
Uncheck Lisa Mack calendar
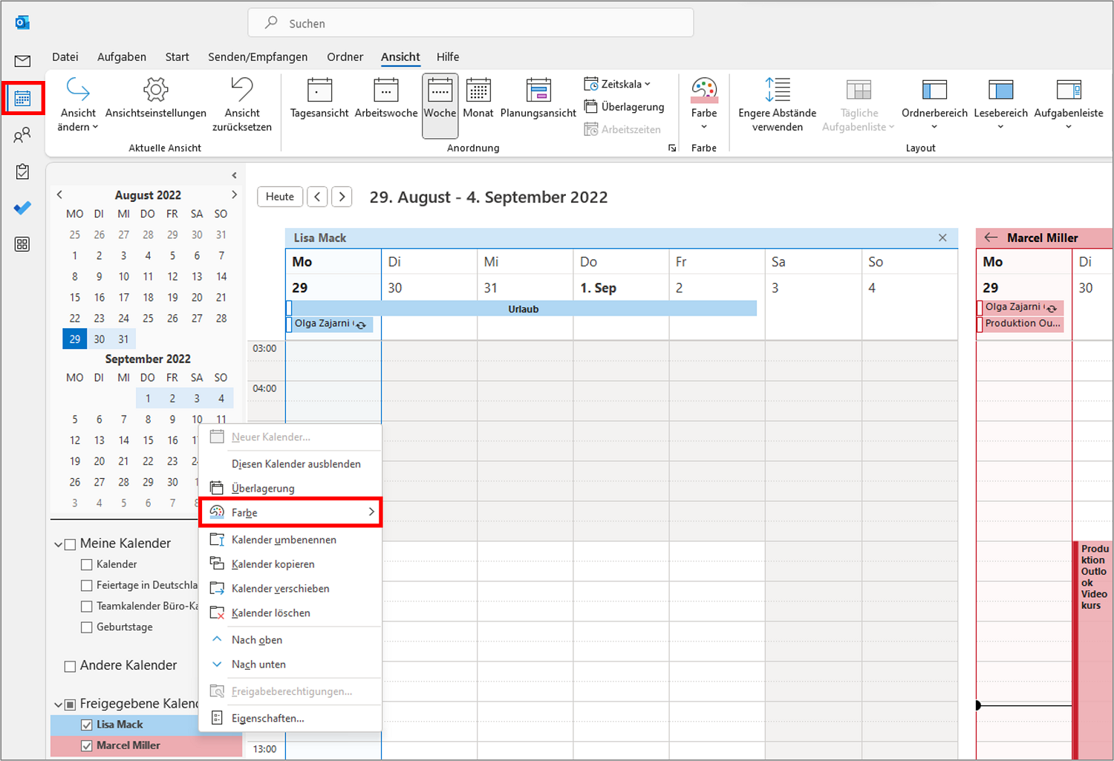[87, 725]
